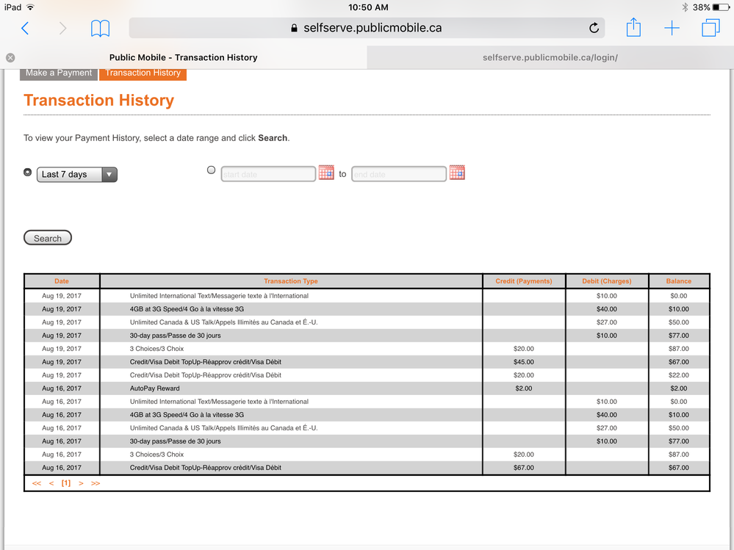Add a new tab with plus icon

coord(672,28)
